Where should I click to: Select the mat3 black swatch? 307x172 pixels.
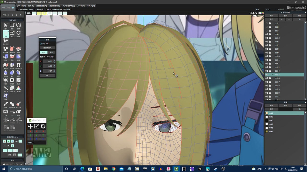tap(266, 120)
